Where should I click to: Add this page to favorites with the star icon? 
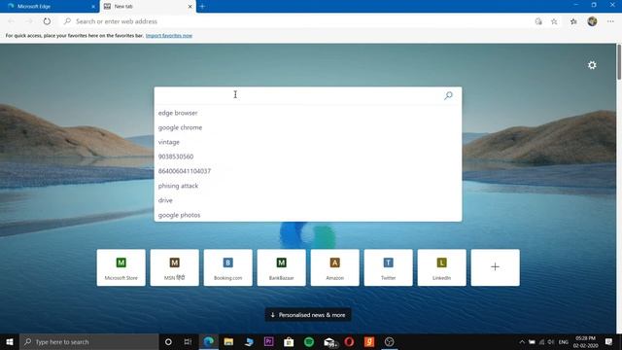tap(554, 21)
